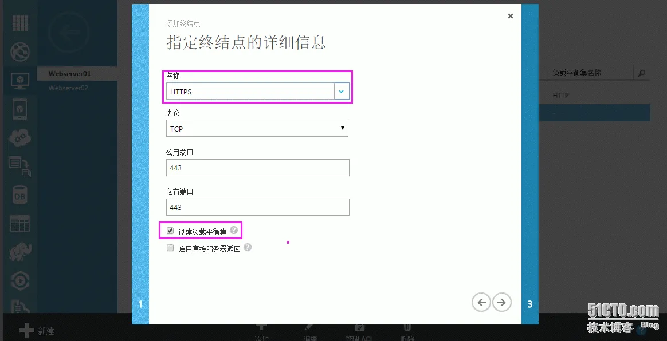Open help for 创建负载平衡集

tap(234, 230)
